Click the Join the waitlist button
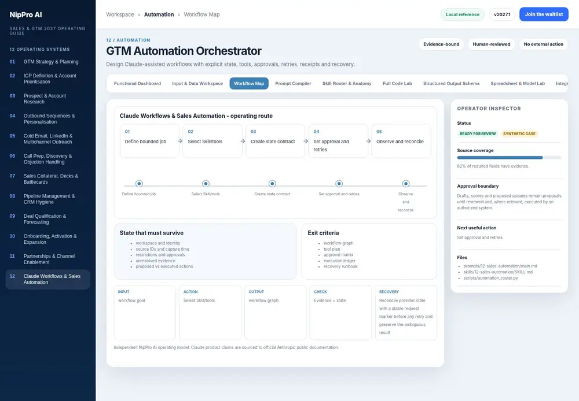 (544, 14)
